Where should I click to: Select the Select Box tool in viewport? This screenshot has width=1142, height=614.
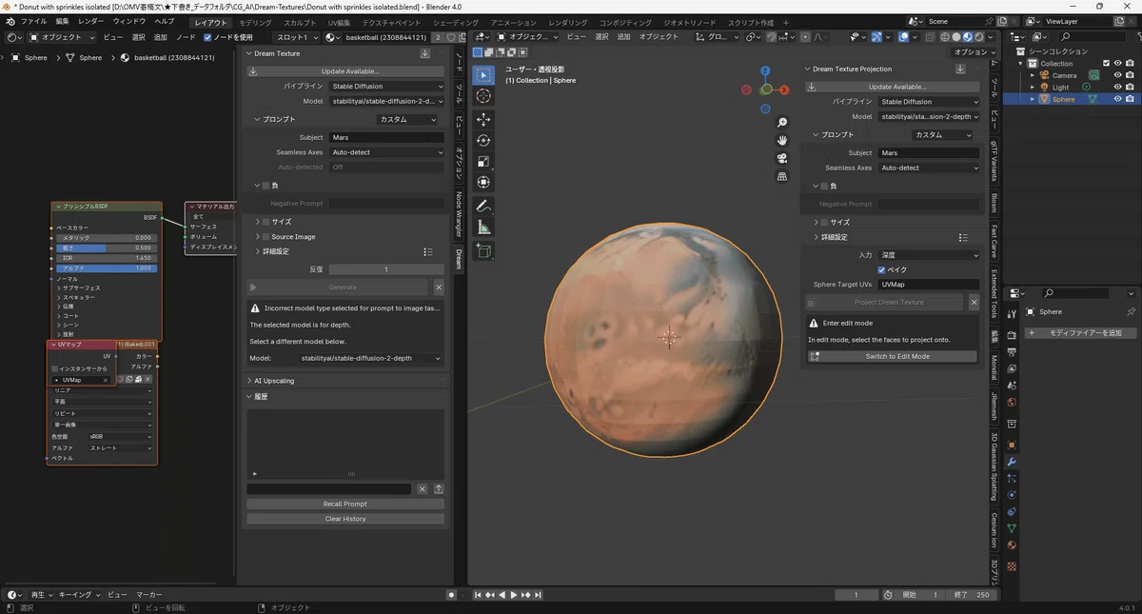[483, 75]
